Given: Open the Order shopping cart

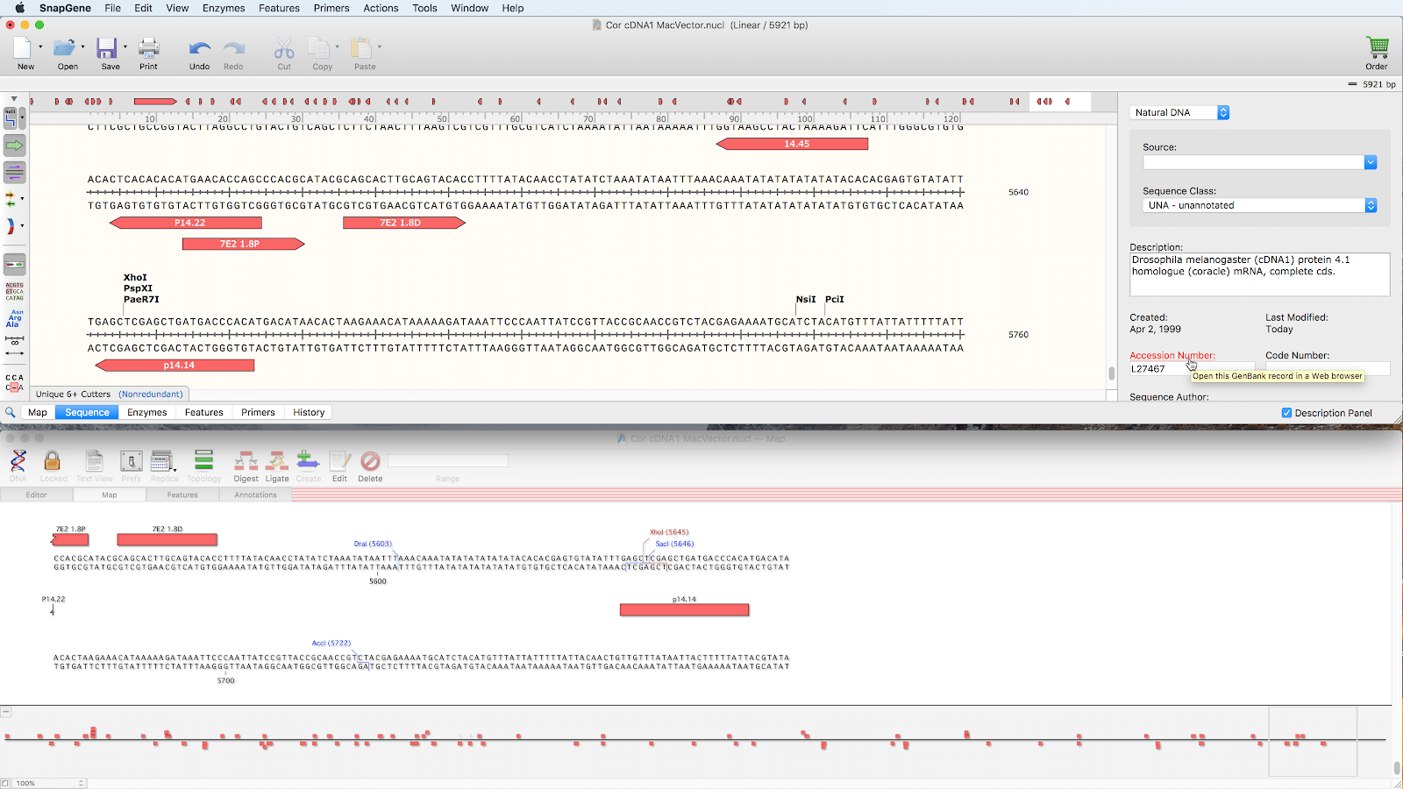Looking at the screenshot, I should (1376, 49).
